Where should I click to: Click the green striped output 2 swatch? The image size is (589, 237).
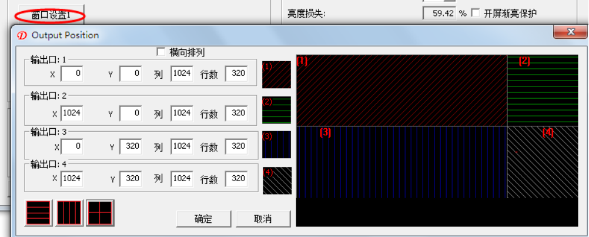tap(276, 109)
